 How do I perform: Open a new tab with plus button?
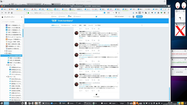point(169,9)
